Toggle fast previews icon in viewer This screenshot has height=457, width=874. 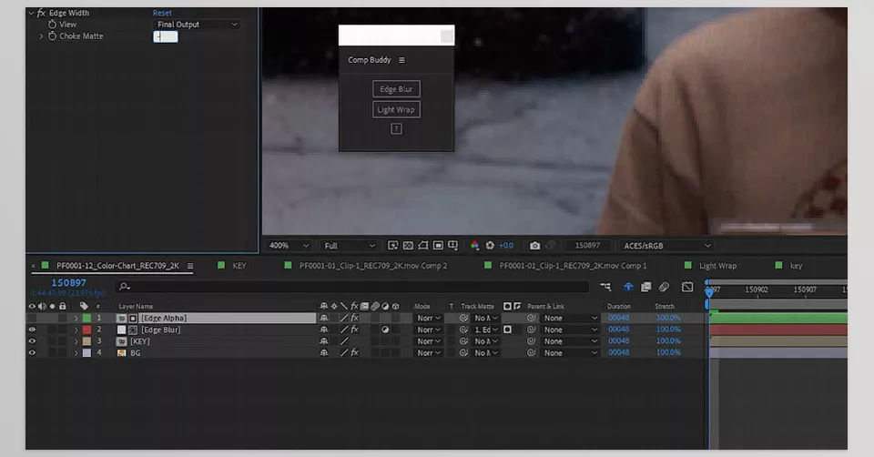click(393, 246)
